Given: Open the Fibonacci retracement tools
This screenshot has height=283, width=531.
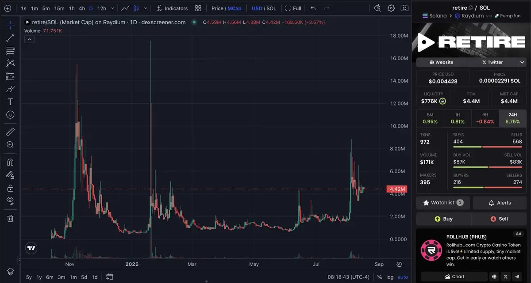Looking at the screenshot, I should pos(10,50).
